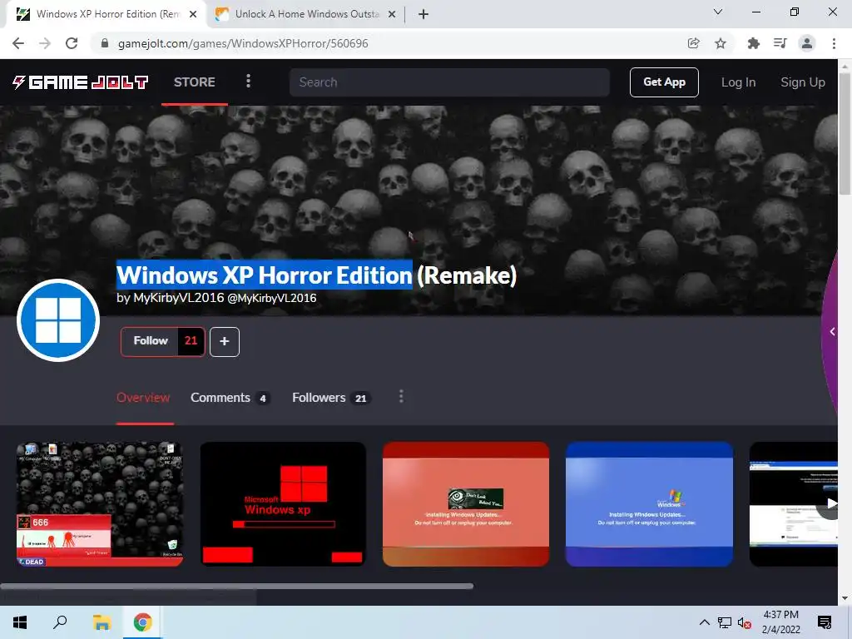Open the three-dot menu beside STORE

pos(248,82)
